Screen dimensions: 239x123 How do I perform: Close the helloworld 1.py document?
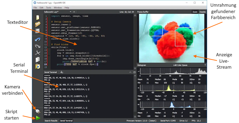click(74, 12)
